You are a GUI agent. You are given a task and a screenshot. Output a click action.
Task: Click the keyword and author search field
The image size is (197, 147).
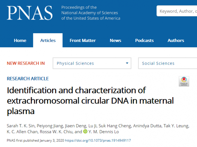177,11
